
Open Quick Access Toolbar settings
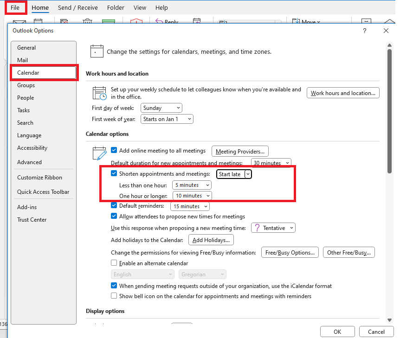44,191
